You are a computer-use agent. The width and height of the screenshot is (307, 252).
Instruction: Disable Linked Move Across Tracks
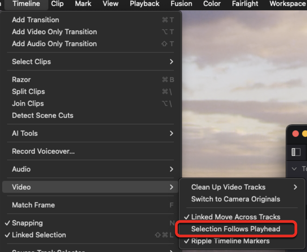pyautogui.click(x=242, y=217)
